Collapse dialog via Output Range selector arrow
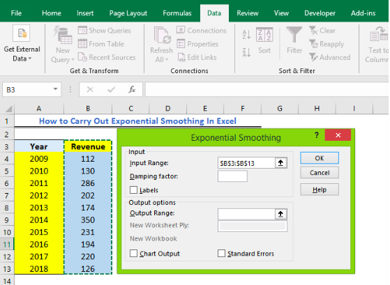 pos(280,214)
